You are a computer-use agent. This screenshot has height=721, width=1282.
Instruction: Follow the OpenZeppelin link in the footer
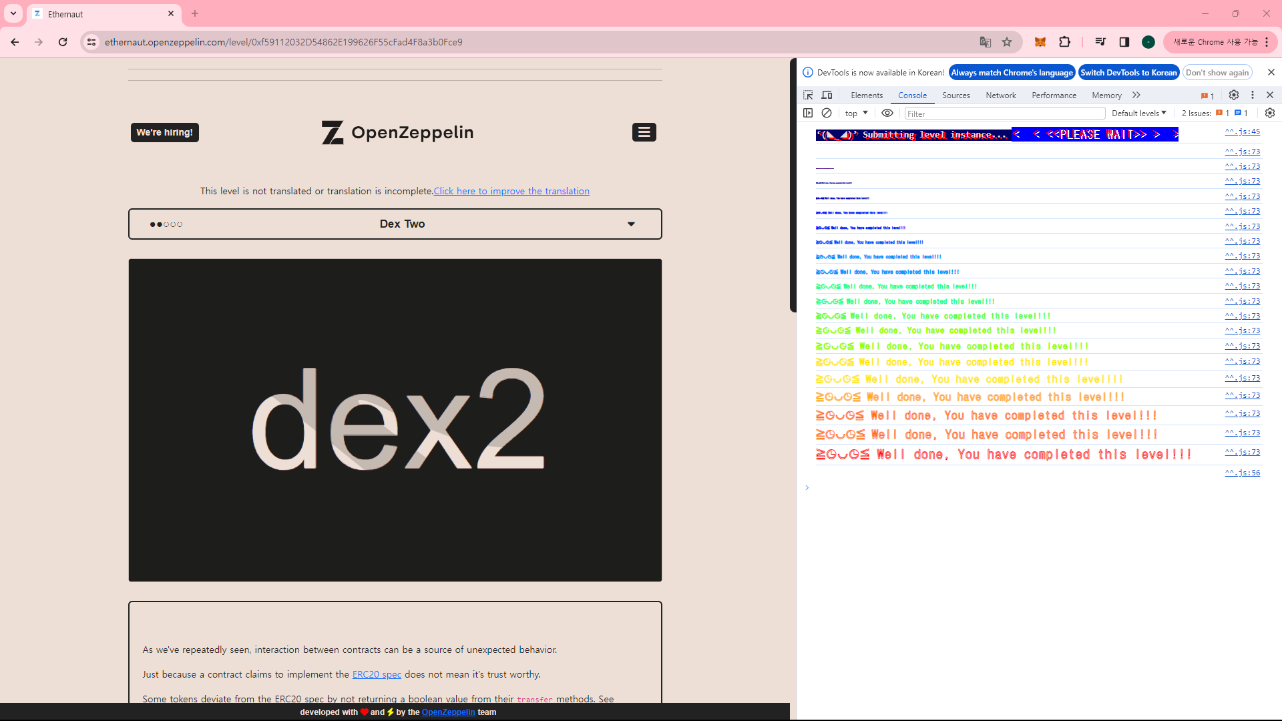(448, 712)
